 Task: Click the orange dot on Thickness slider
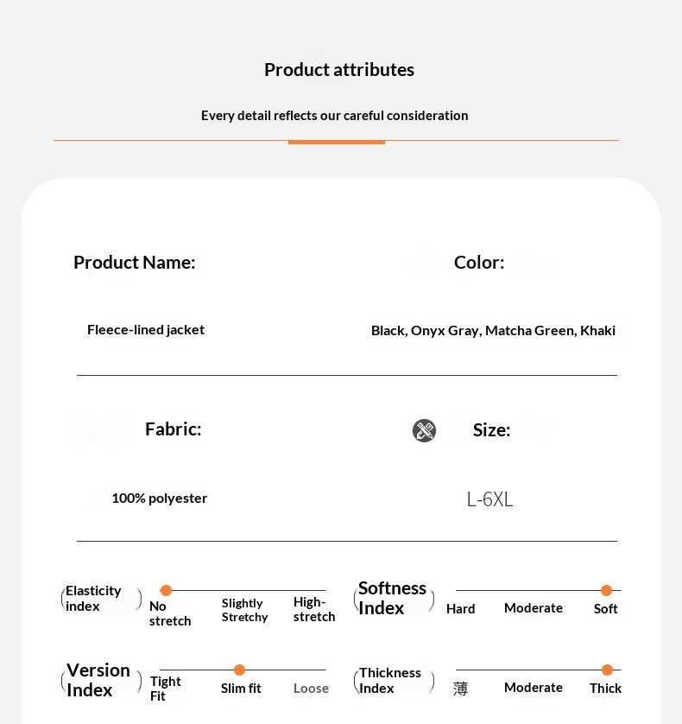pos(607,670)
